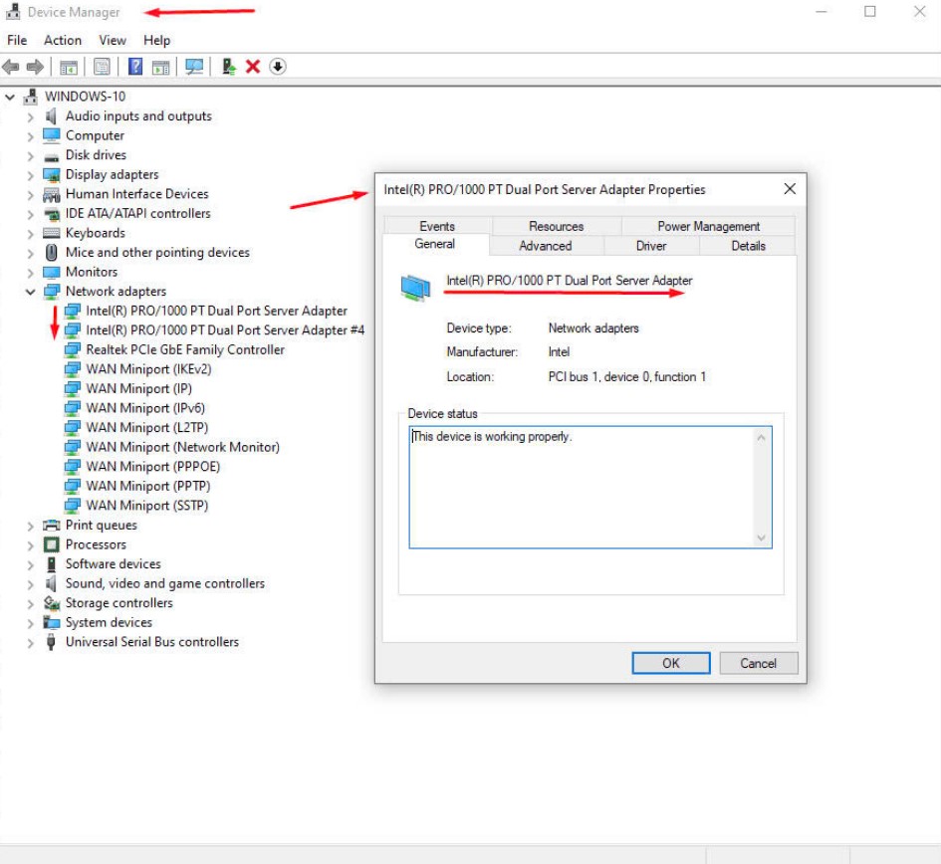Click the red X Uninstall device icon

pyautogui.click(x=253, y=67)
